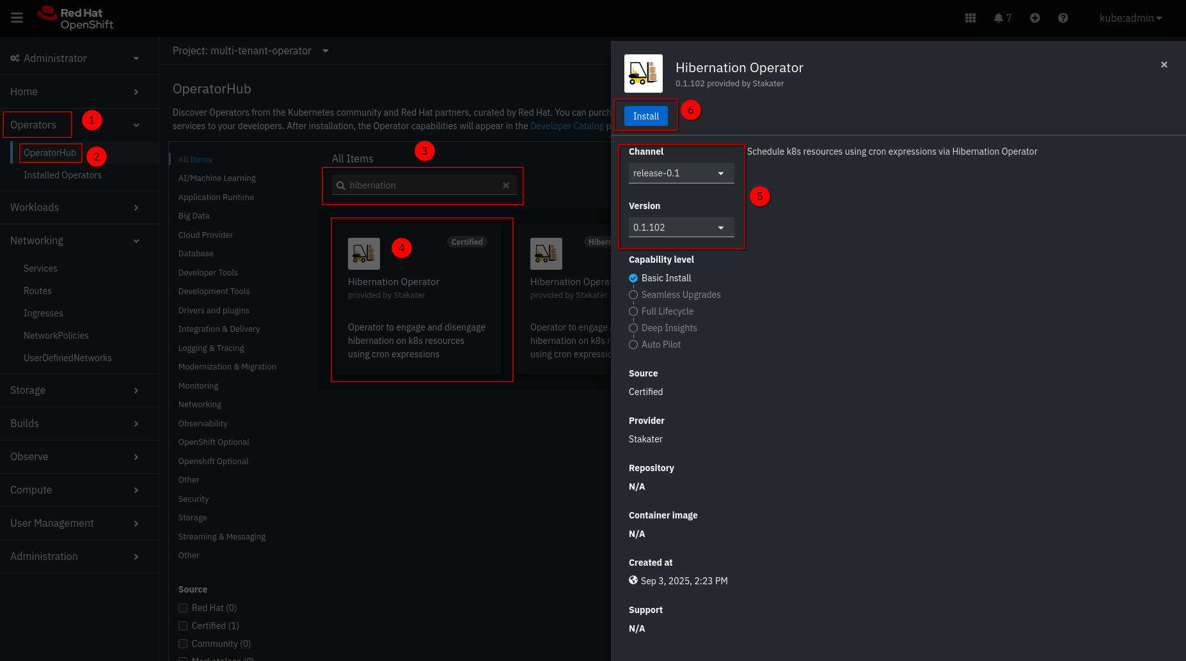The width and height of the screenshot is (1186, 661).
Task: Open the help question mark icon
Action: tap(1063, 18)
